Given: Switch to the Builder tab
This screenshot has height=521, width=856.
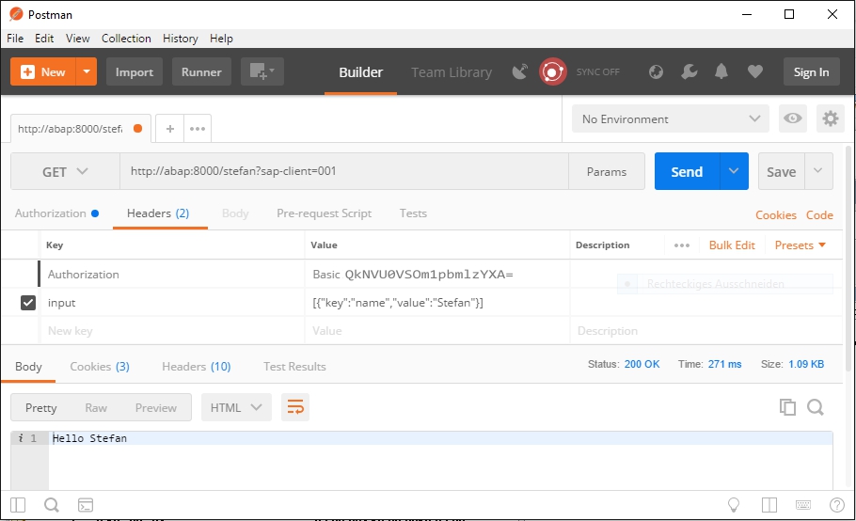Looking at the screenshot, I should pos(361,72).
